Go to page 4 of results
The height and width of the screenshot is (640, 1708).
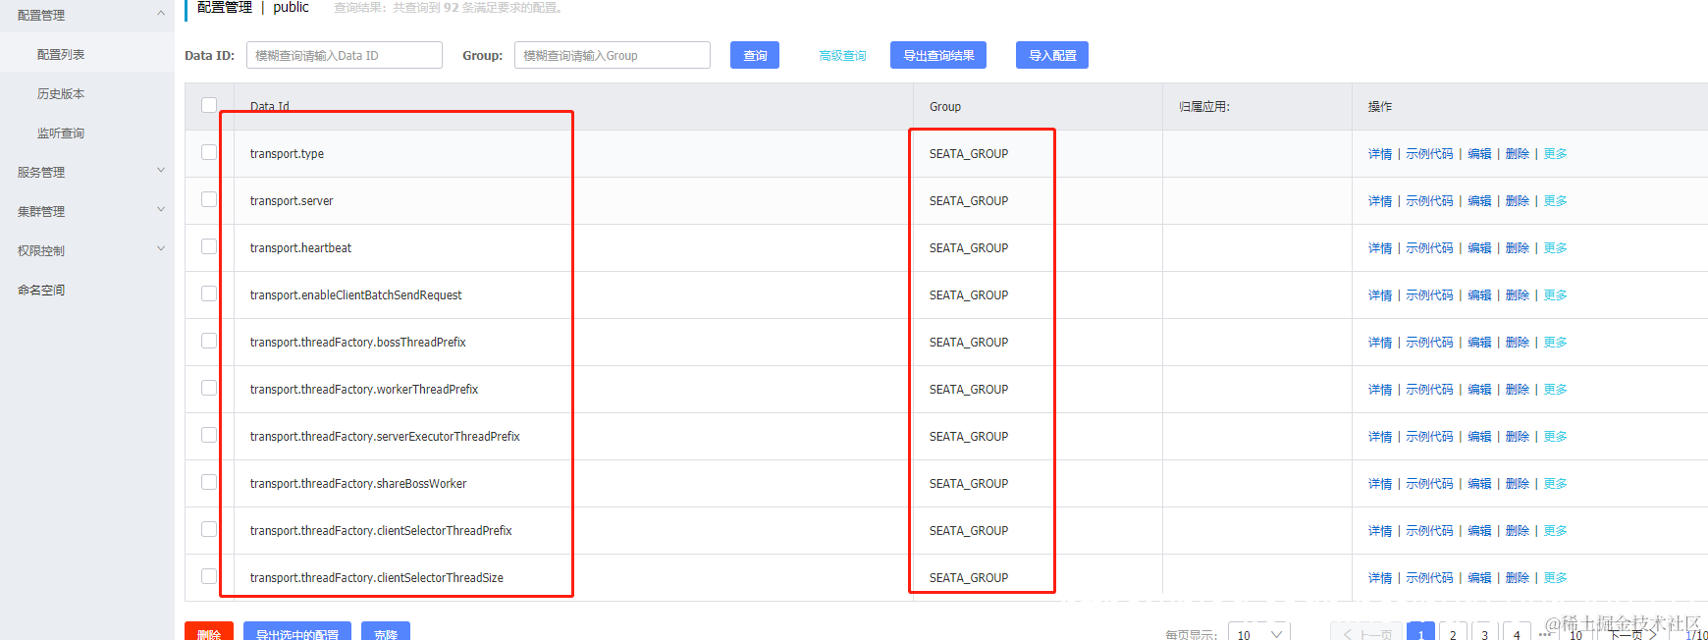coord(1517,633)
